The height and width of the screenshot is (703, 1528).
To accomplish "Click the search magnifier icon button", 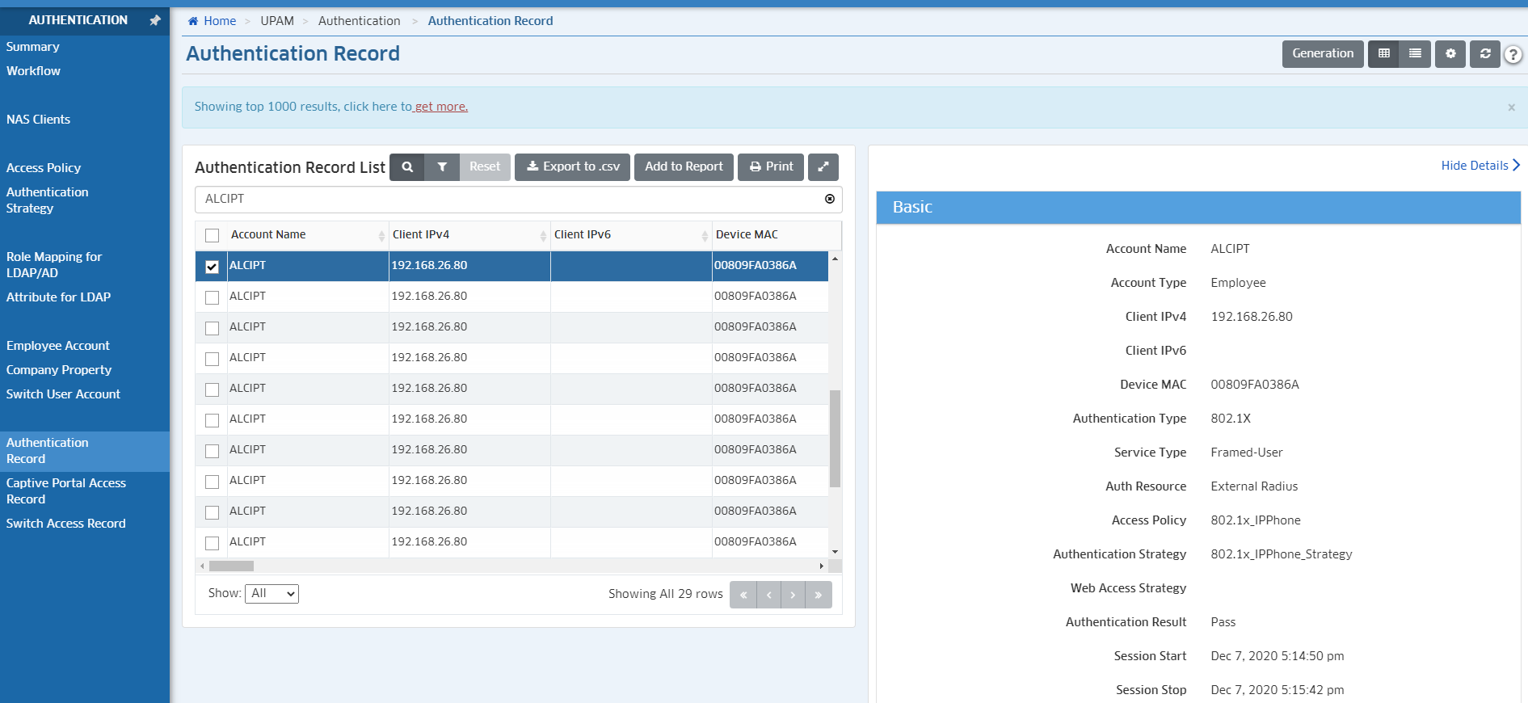I will point(407,167).
